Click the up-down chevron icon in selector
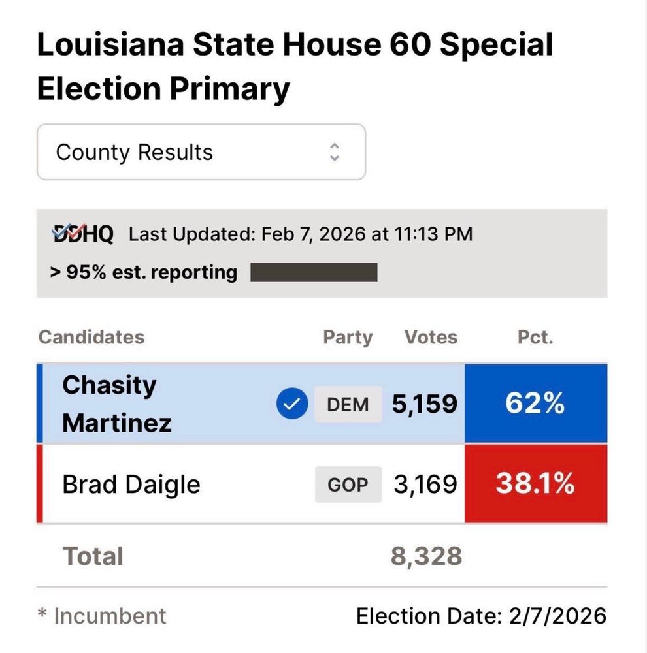Screen dimensions: 647x653 [335, 152]
